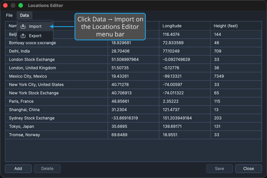
Task: Click longitude value -0.12776
Action: (171, 68)
